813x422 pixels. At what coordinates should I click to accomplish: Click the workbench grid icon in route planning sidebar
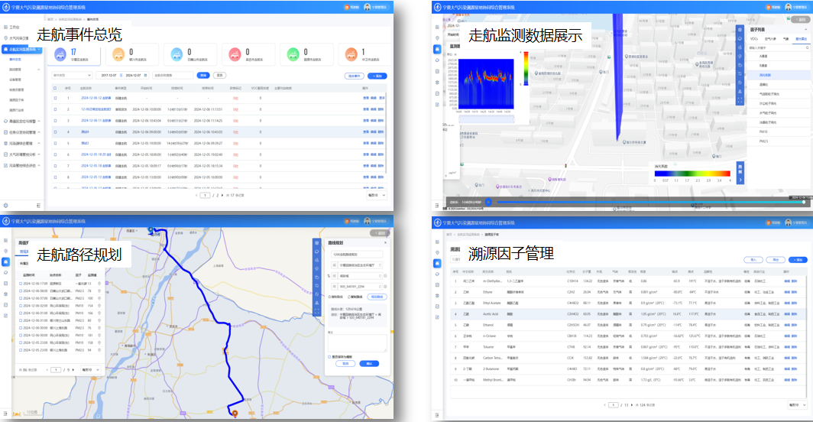tap(5, 240)
